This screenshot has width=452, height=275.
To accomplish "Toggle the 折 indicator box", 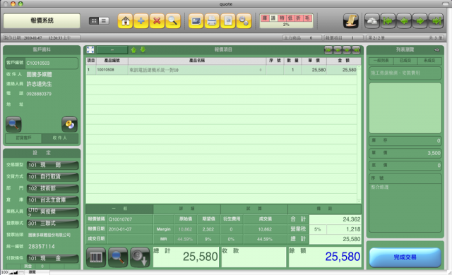I will point(298,18).
